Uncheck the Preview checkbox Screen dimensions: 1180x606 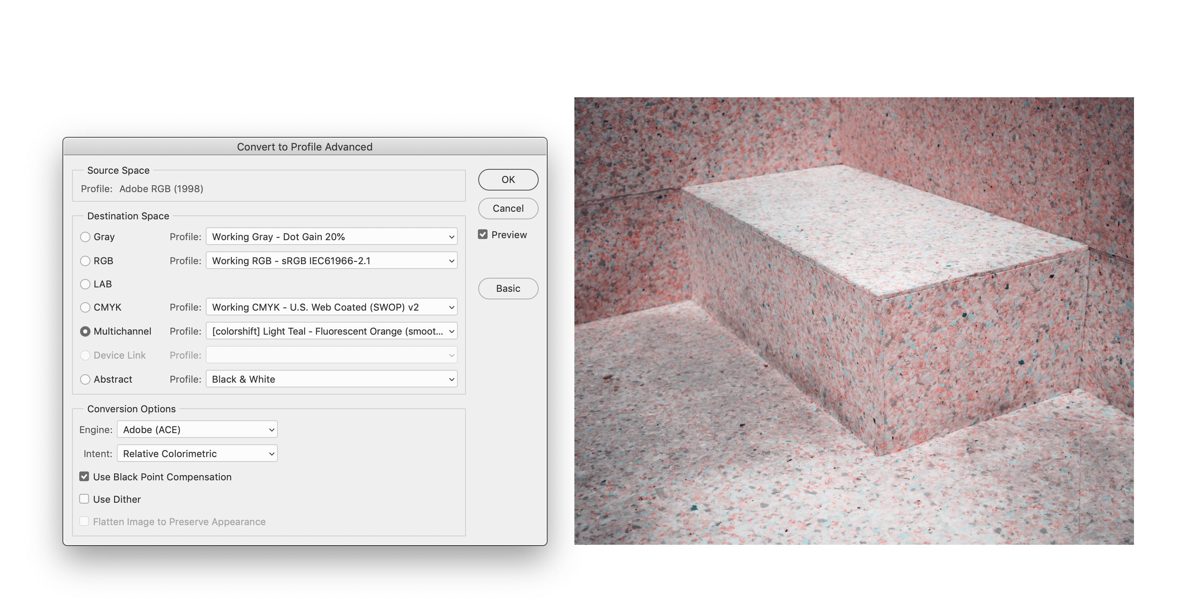coord(483,235)
